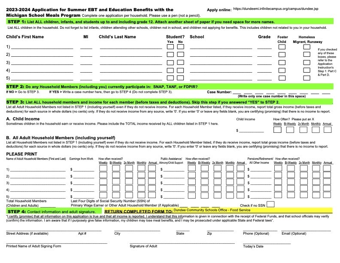This screenshot has height=263, width=340.
Task: Click the Signature of Adult line
Action: pyautogui.click(x=182, y=242)
